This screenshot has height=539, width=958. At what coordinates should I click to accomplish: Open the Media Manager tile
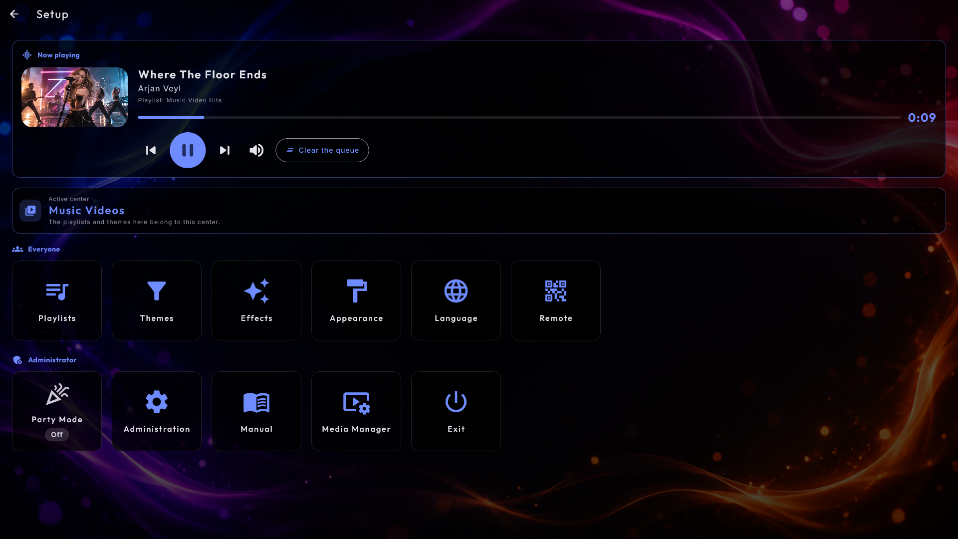(x=356, y=411)
